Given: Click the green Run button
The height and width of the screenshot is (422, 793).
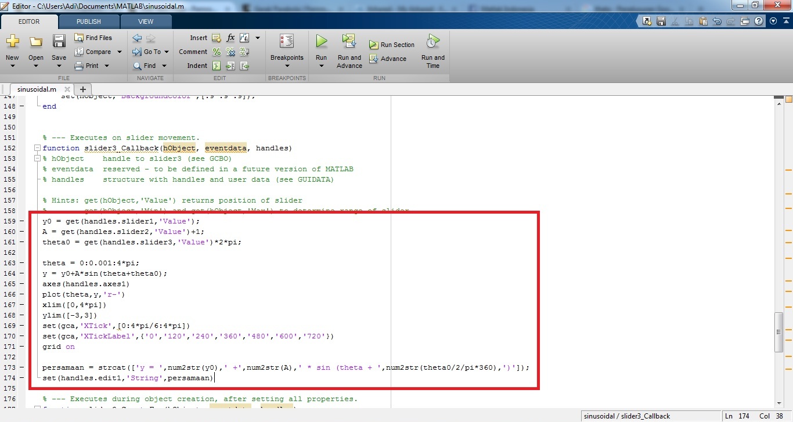Looking at the screenshot, I should 321,42.
